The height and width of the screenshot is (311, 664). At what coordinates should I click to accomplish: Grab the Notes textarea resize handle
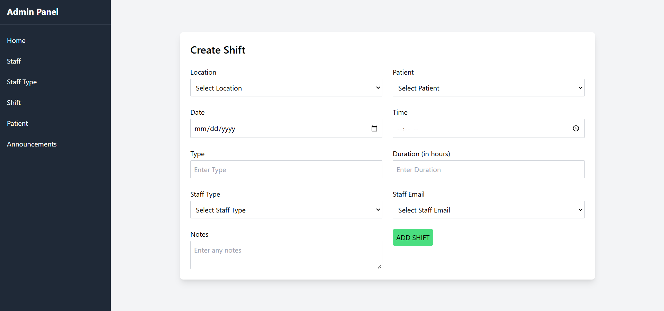point(380,267)
